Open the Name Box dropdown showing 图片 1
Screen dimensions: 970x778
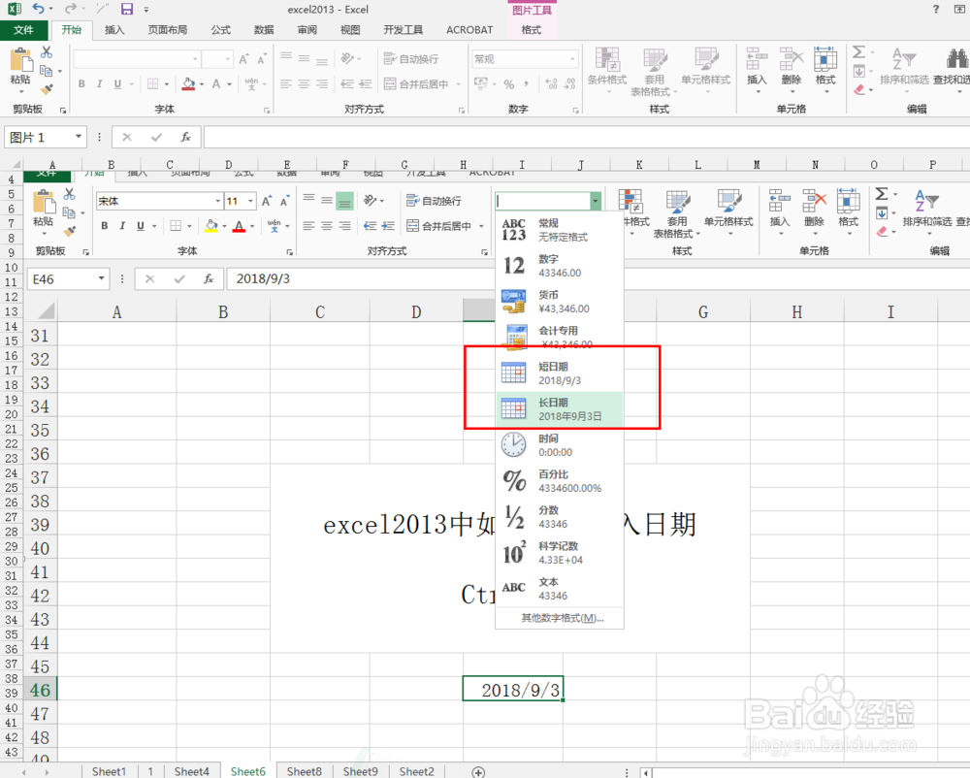point(79,137)
